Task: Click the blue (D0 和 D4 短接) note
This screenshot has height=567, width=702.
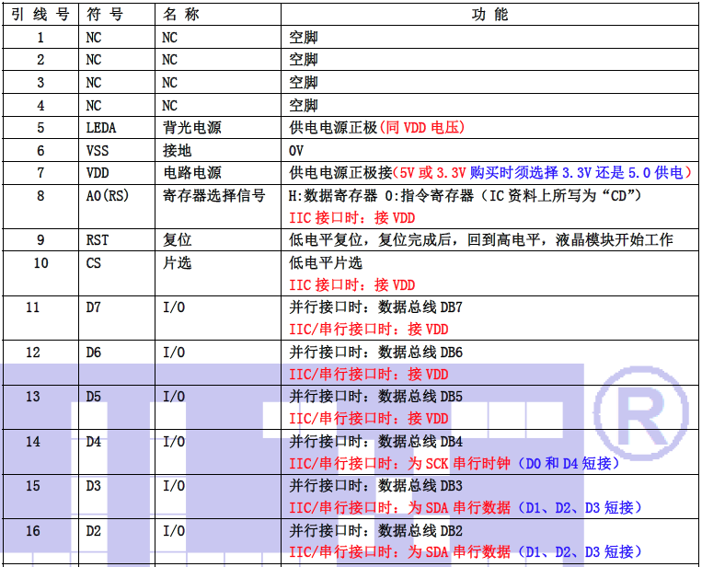Action: [x=570, y=463]
